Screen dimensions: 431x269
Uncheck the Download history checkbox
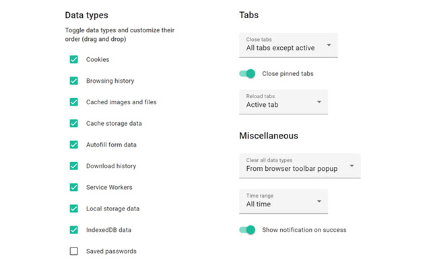[x=74, y=166]
